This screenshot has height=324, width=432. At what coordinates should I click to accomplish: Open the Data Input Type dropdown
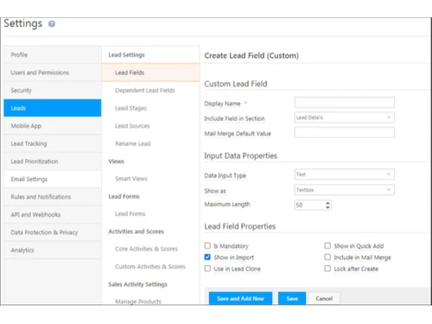345,175
